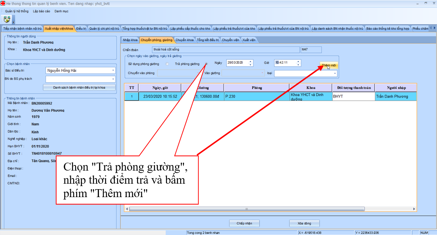
Task: Click the BHYT number TN4018100010947
Action: (47, 153)
